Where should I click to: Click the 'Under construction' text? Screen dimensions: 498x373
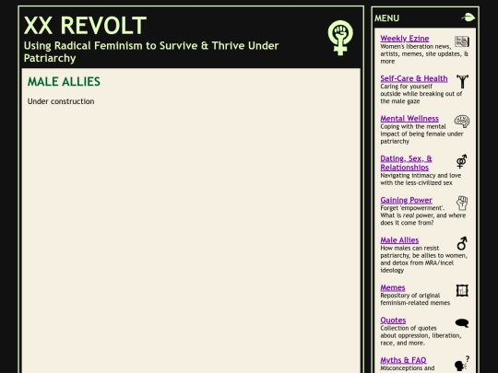tap(61, 101)
